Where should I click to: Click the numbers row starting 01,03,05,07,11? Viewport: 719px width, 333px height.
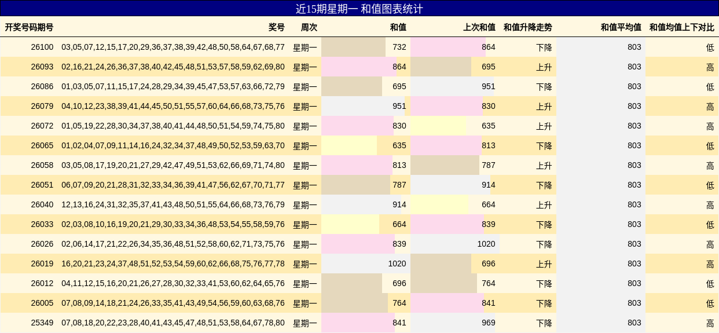pyautogui.click(x=173, y=86)
